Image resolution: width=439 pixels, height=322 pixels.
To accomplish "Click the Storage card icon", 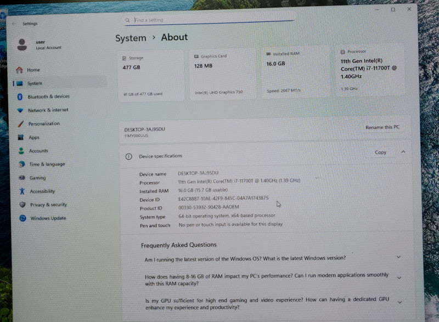I will pos(125,58).
